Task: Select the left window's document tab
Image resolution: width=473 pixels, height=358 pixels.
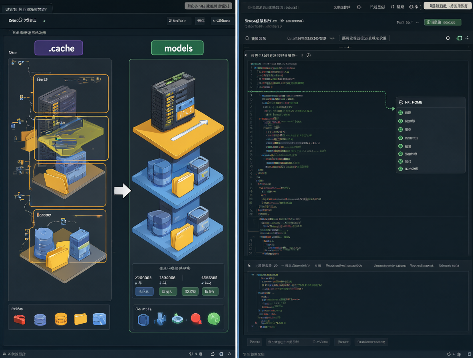Action: 26,9
